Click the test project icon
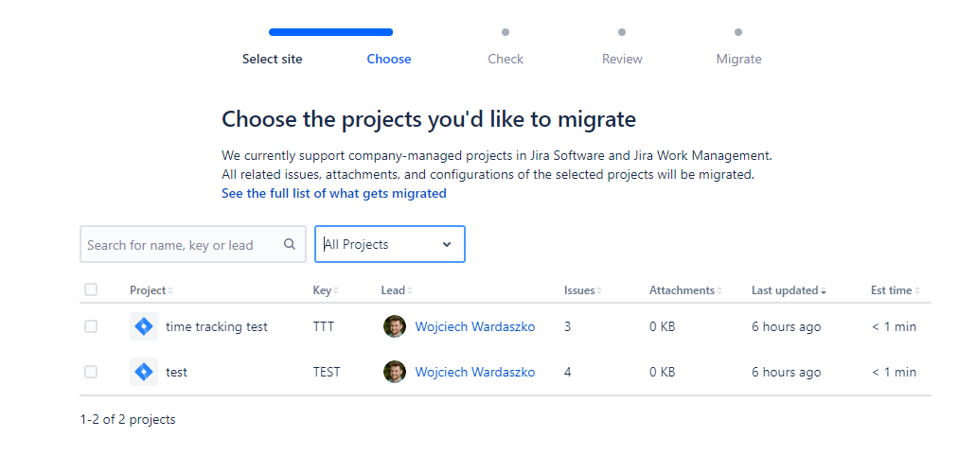 [144, 372]
